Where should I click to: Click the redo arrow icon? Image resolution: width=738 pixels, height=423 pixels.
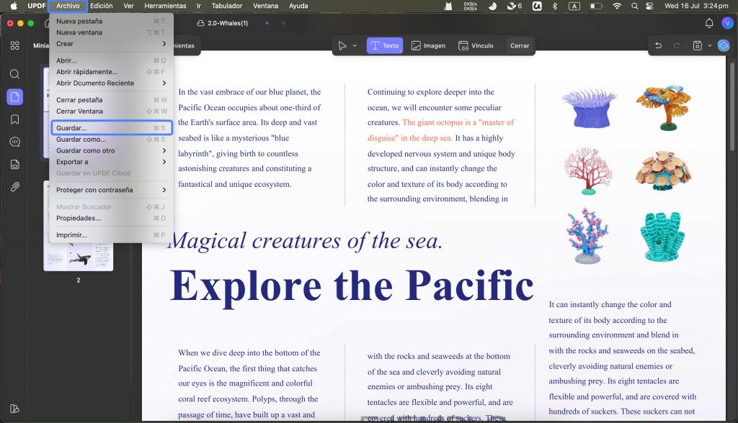tap(676, 45)
